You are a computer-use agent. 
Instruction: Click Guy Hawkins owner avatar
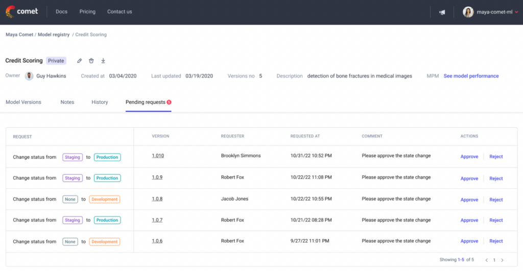click(x=29, y=76)
